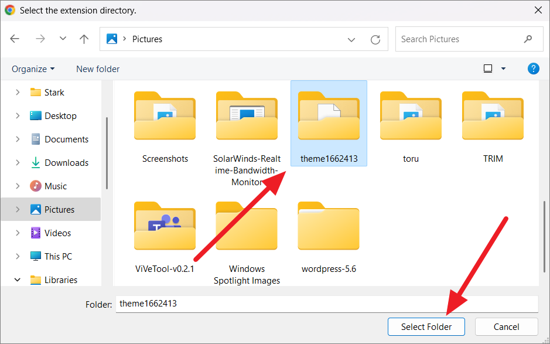Collapse the Libraries tree node
Screen dimensions: 550x344
click(18, 280)
